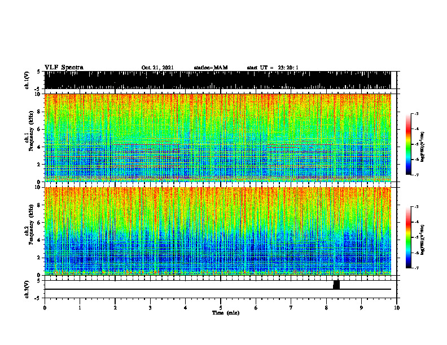Click the time axis tick label "8"
The height and width of the screenshot is (345, 447).
(326, 308)
